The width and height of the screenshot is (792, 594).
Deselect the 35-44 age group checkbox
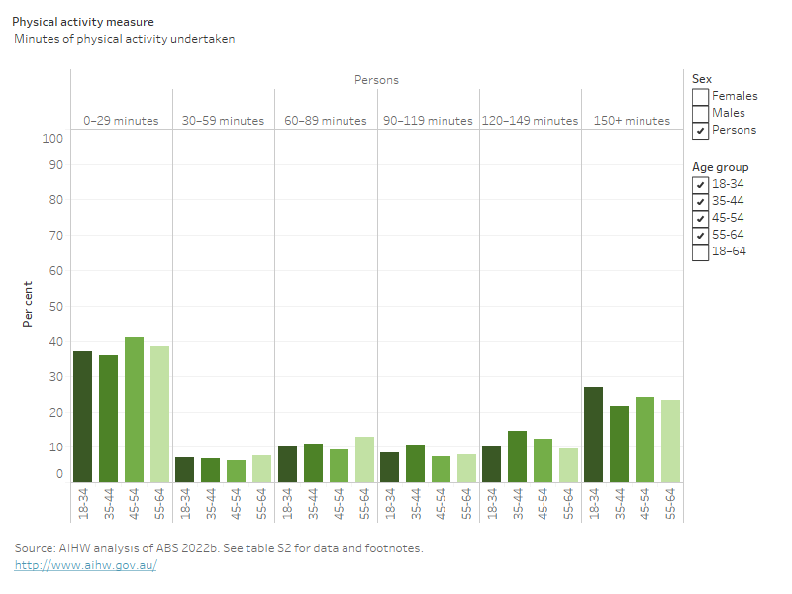pyautogui.click(x=701, y=201)
